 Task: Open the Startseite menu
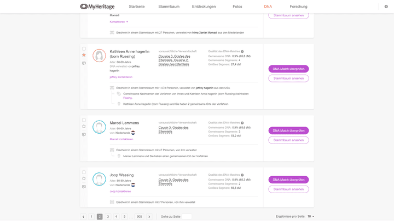coord(137,7)
